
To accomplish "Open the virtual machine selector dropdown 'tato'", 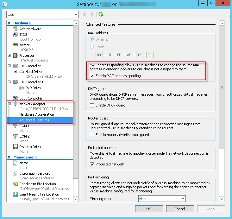I will pos(42,15).
